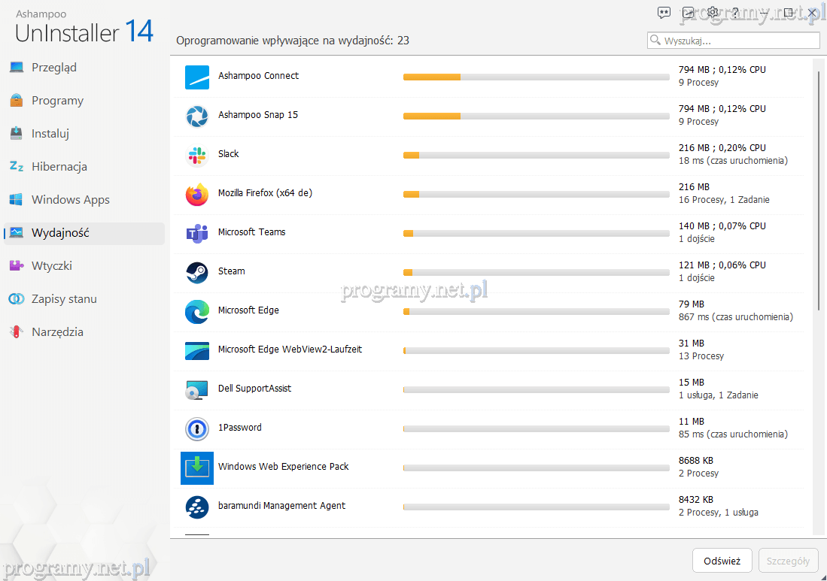
Task: Open the feedback speech bubble icon
Action: (x=664, y=12)
